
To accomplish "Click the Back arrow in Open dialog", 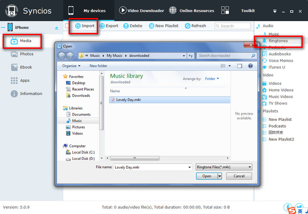I will [61, 56].
